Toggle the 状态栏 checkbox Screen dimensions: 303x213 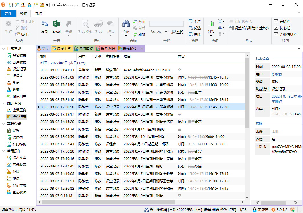point(276,28)
